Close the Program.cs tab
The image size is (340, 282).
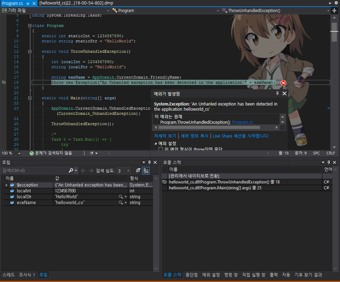(34, 3)
